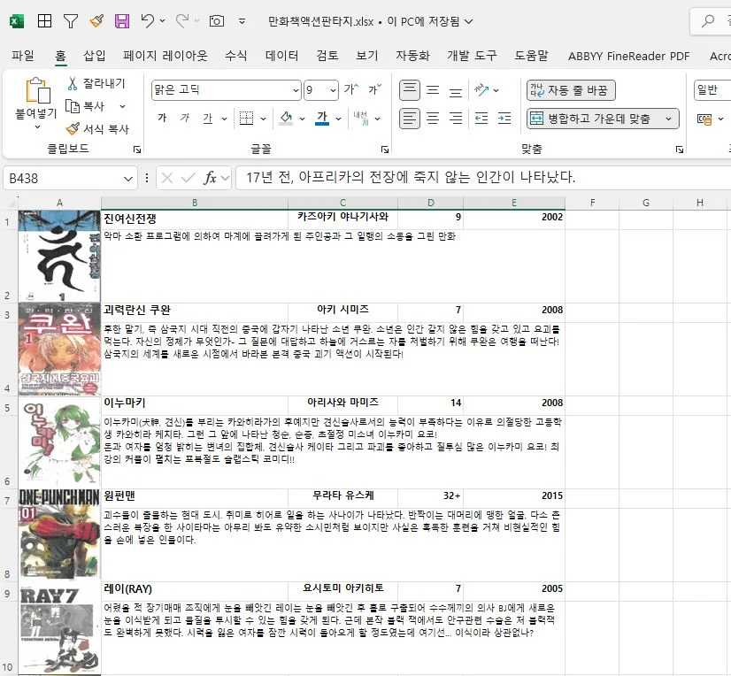Toggle top vertical alignment
The image size is (731, 676).
pos(410,90)
